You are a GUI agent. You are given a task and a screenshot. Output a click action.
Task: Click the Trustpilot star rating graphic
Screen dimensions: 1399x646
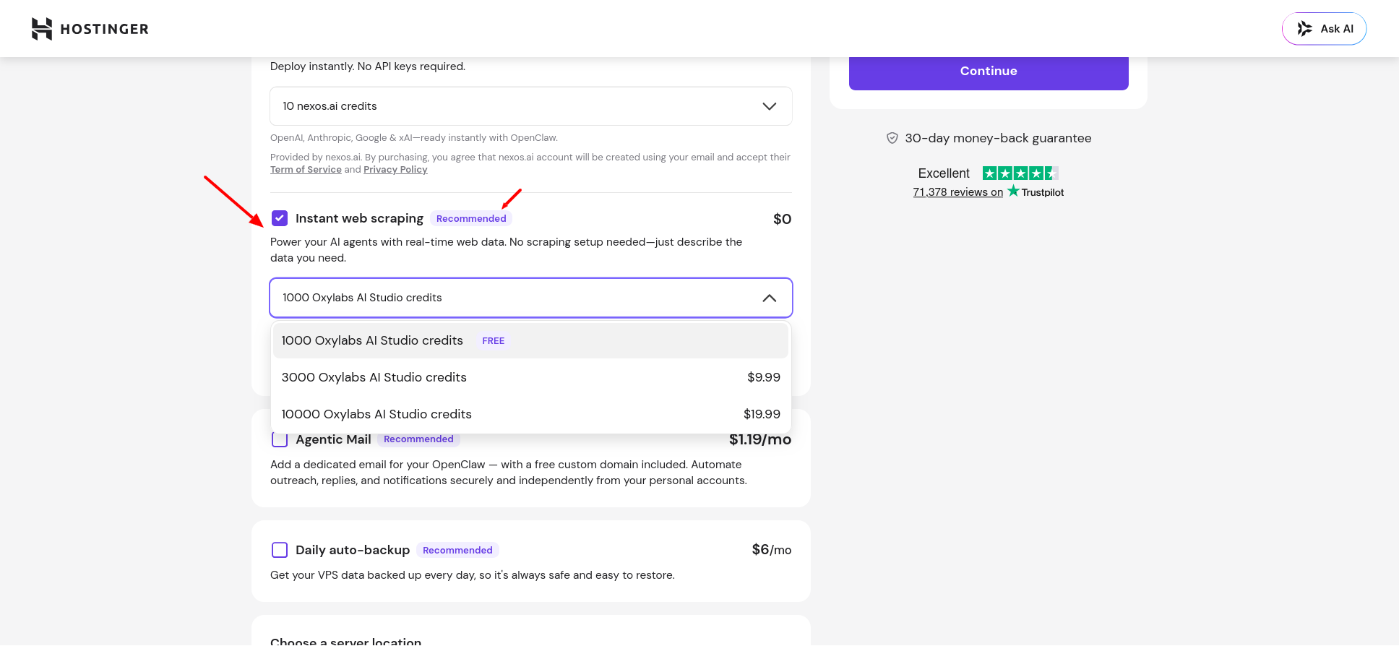click(x=1020, y=173)
